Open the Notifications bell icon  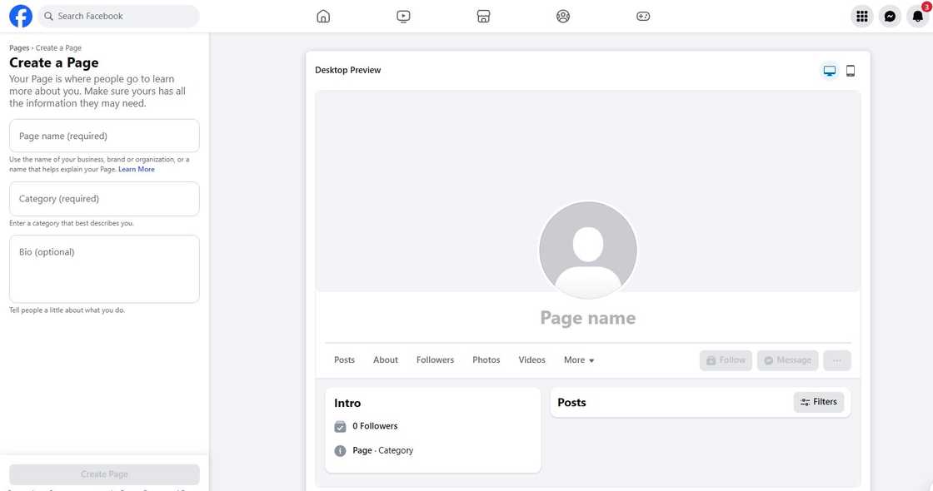pos(917,16)
